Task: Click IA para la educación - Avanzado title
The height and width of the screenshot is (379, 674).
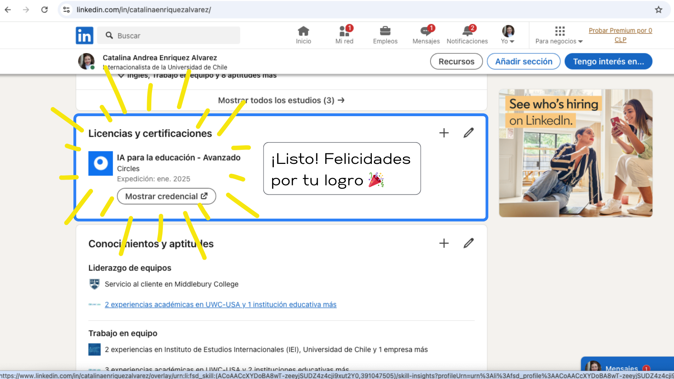Action: pos(179,158)
